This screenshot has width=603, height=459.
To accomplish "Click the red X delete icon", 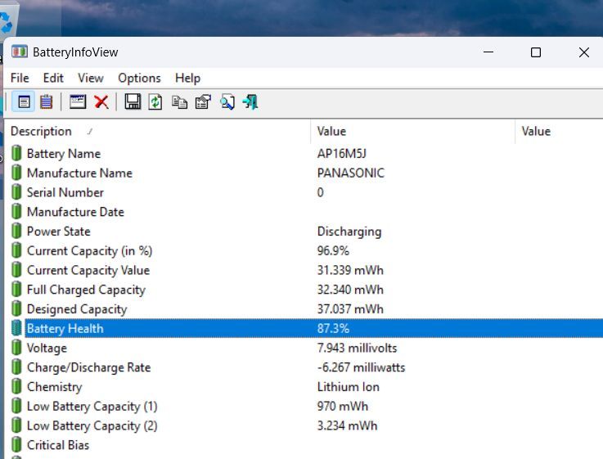I will pyautogui.click(x=101, y=102).
